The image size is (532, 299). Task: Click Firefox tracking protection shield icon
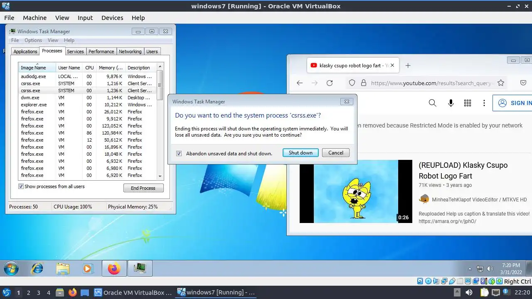(x=352, y=83)
